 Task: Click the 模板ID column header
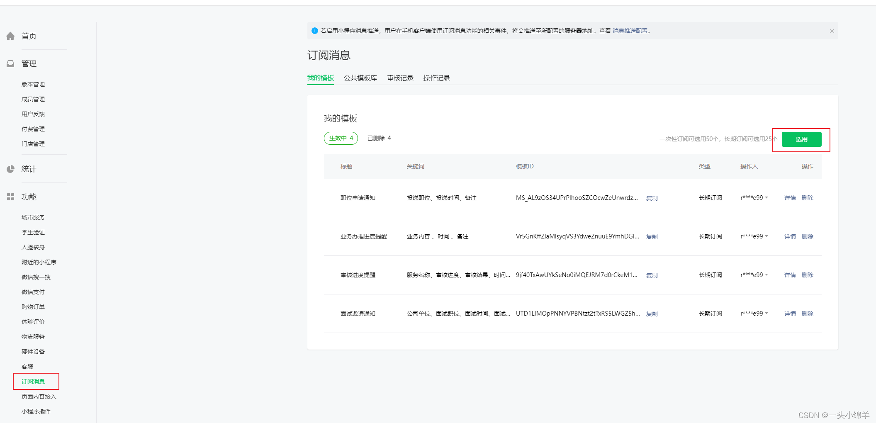pyautogui.click(x=525, y=166)
